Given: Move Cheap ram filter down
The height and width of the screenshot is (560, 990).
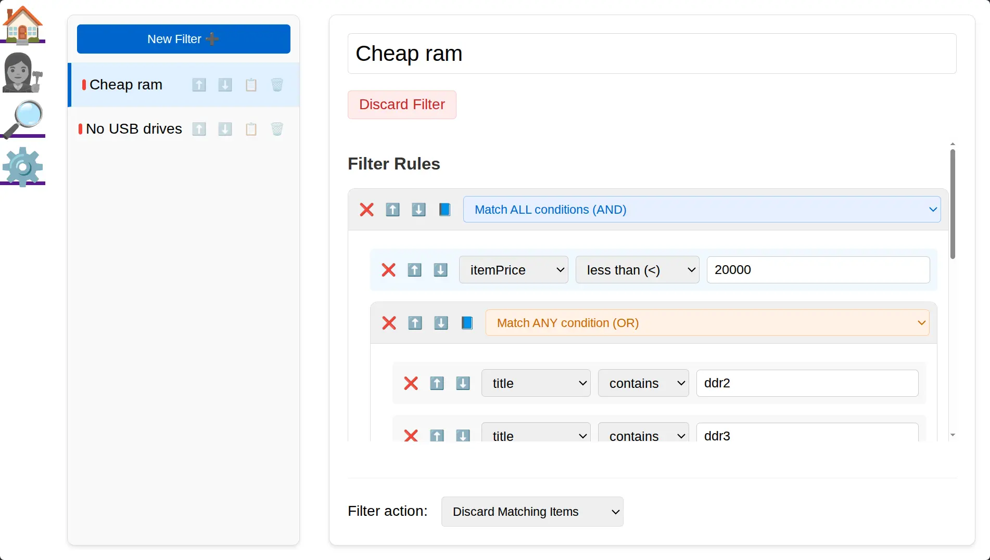Looking at the screenshot, I should (x=225, y=85).
